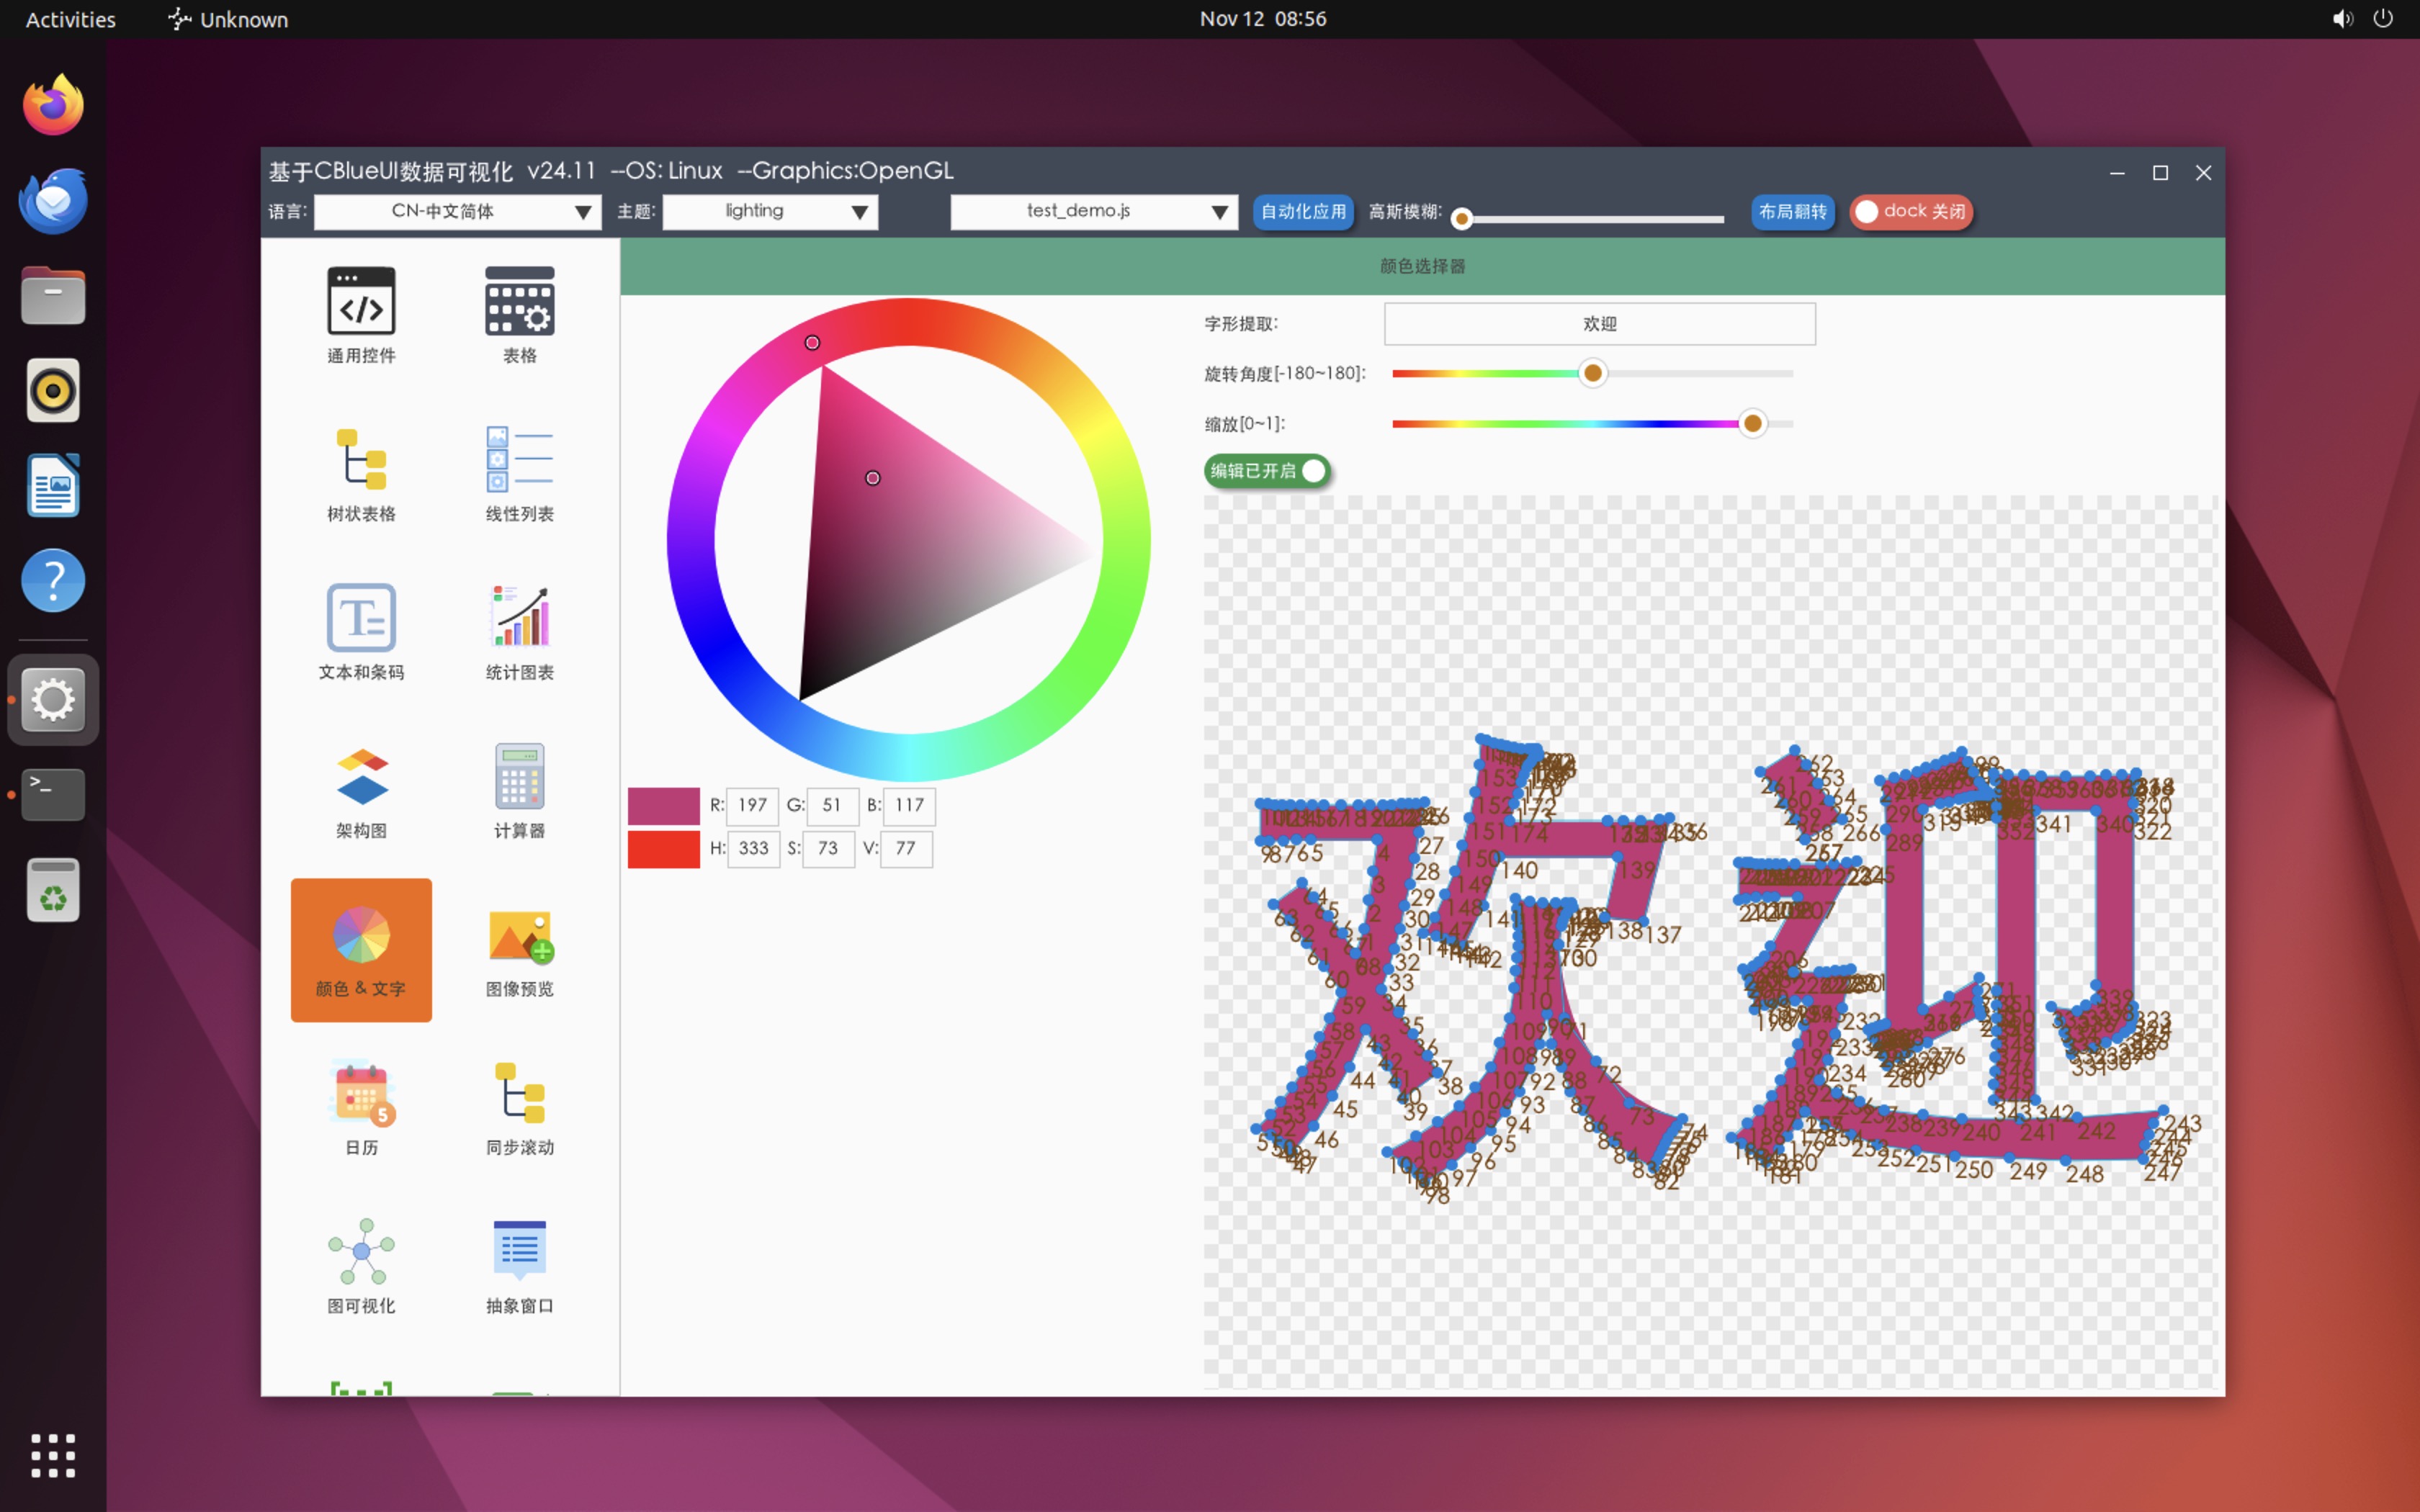
Task: Open the 通用控件 general controls panel
Action: [361, 315]
